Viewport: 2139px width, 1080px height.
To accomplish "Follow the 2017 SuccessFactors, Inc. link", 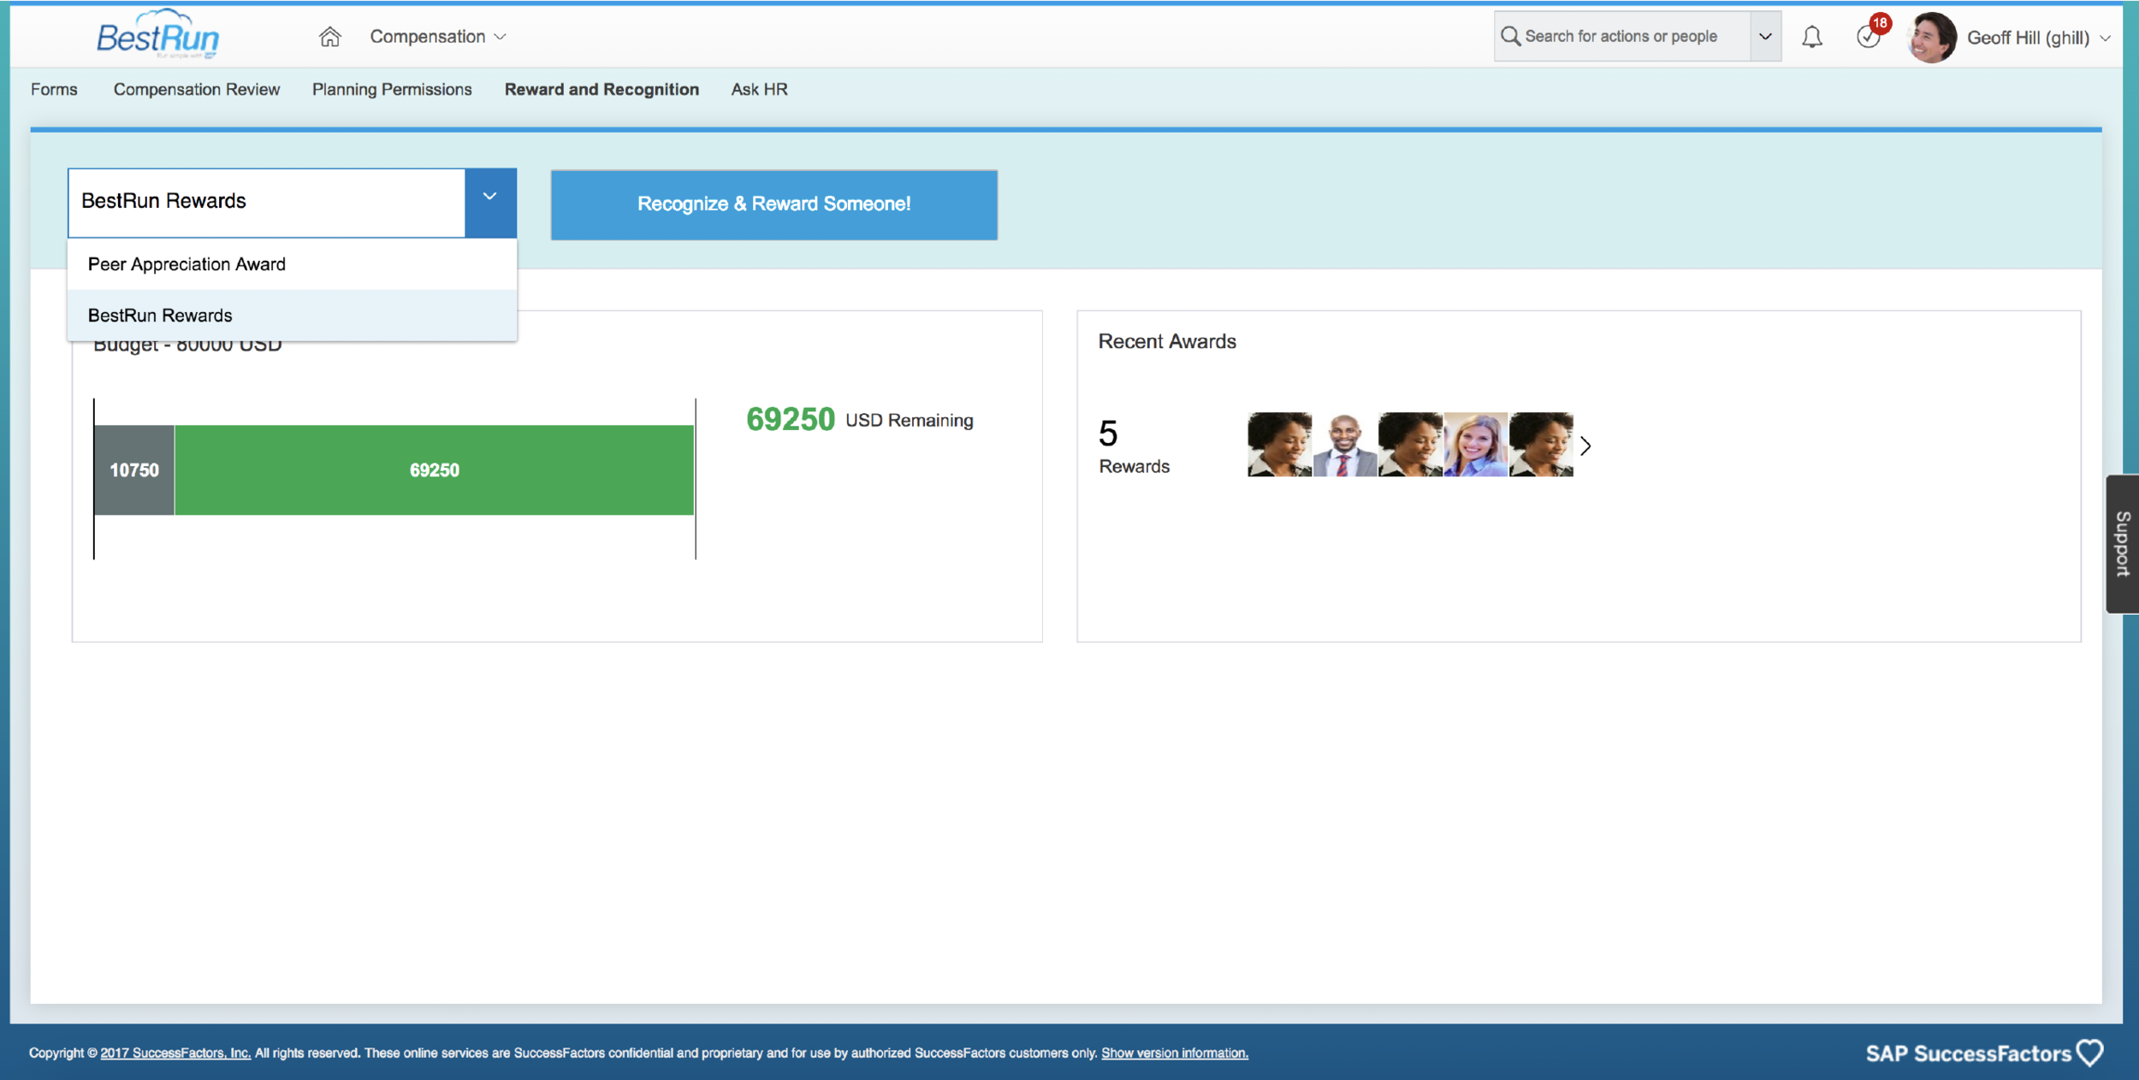I will (175, 1053).
